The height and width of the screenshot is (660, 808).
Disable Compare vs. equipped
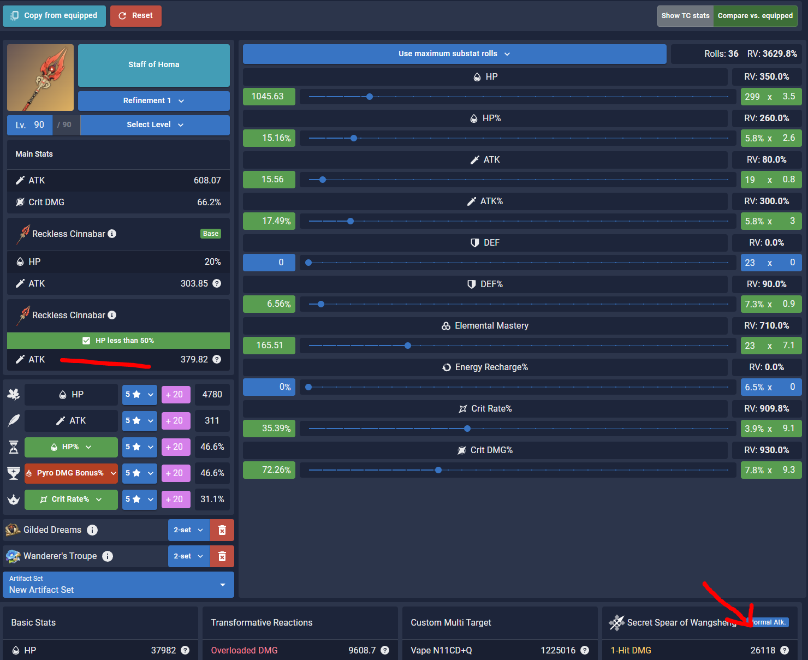pyautogui.click(x=755, y=15)
